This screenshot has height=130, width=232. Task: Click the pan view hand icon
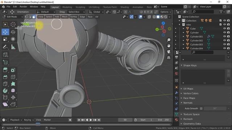click(x=169, y=46)
